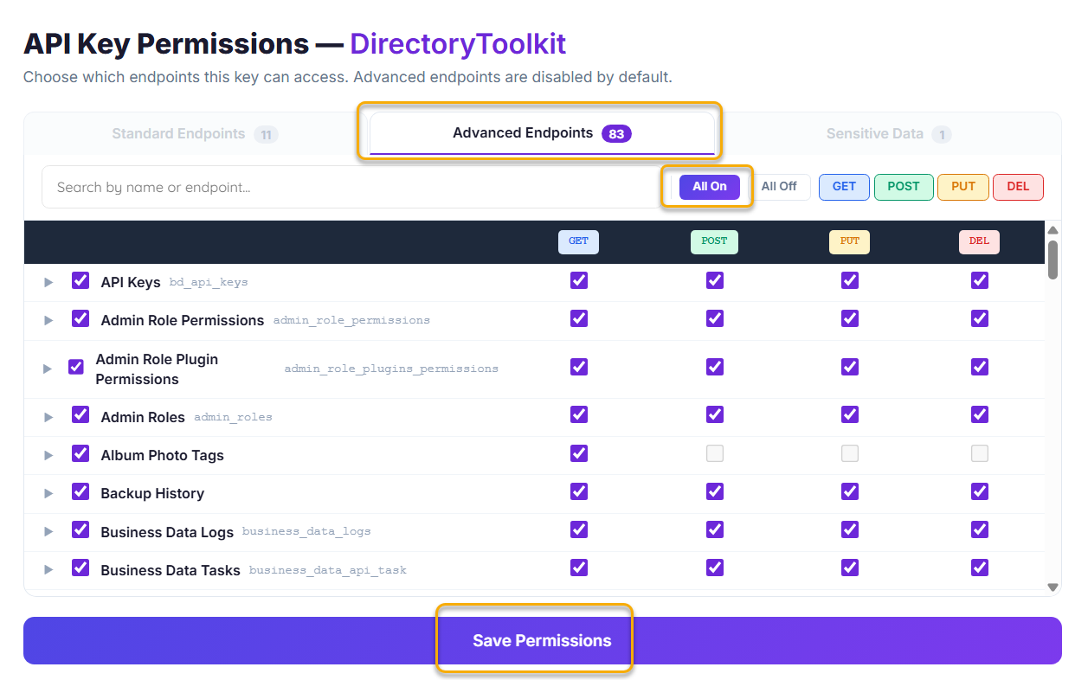Expand the Backup History row

[x=48, y=493]
